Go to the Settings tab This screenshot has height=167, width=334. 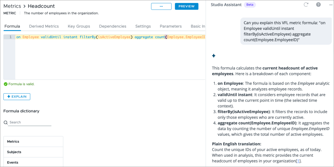[x=143, y=26]
